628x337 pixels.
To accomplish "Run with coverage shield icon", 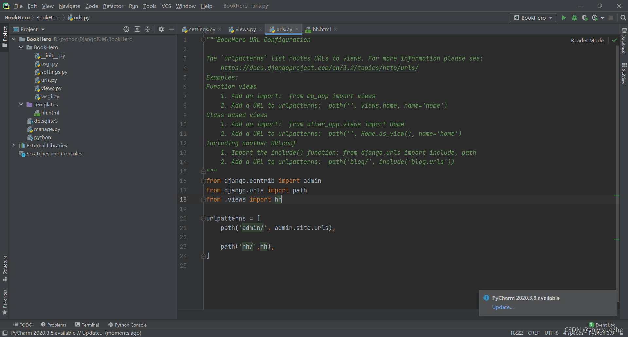I will [585, 18].
